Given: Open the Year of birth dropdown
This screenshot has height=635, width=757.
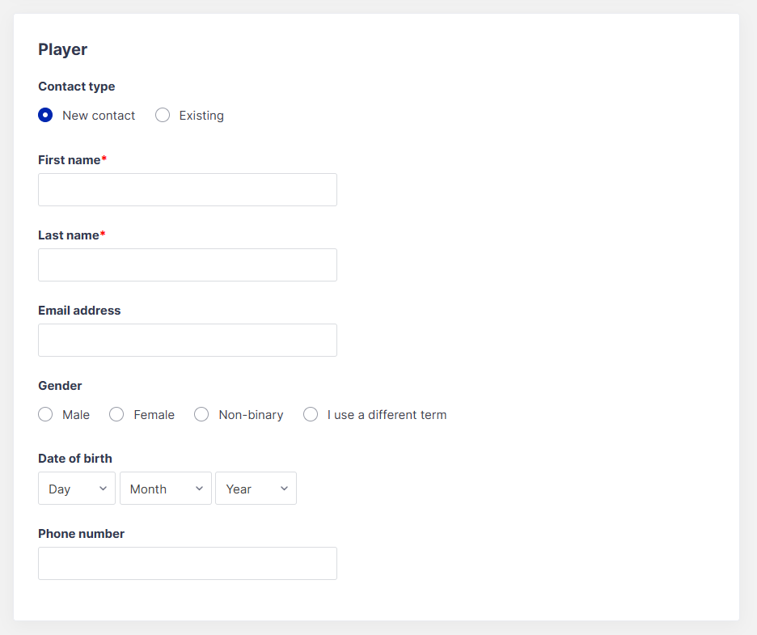Looking at the screenshot, I should coord(256,489).
